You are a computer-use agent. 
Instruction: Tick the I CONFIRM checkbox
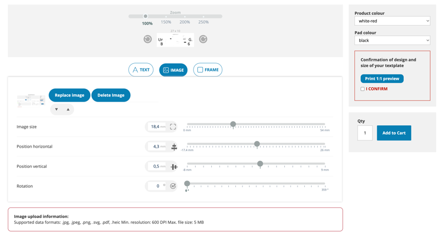click(x=362, y=89)
